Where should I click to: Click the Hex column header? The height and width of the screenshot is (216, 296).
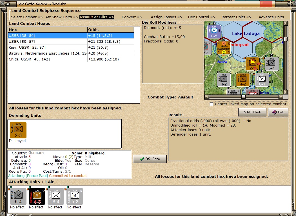point(48,30)
